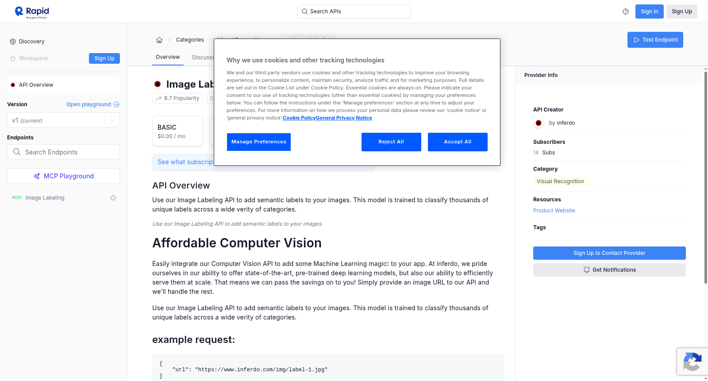
Task: Switch to the Overview tab
Action: click(168, 57)
